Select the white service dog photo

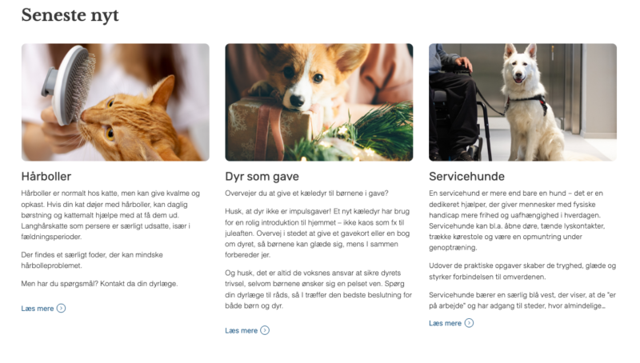(x=523, y=102)
